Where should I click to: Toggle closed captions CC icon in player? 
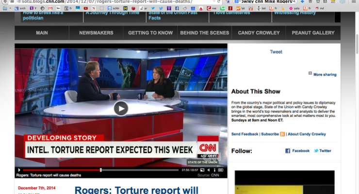point(220,170)
